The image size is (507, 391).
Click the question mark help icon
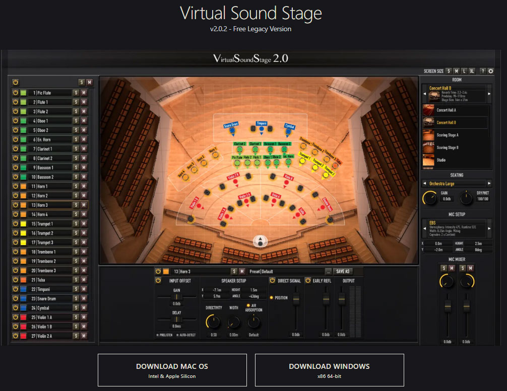pos(482,71)
